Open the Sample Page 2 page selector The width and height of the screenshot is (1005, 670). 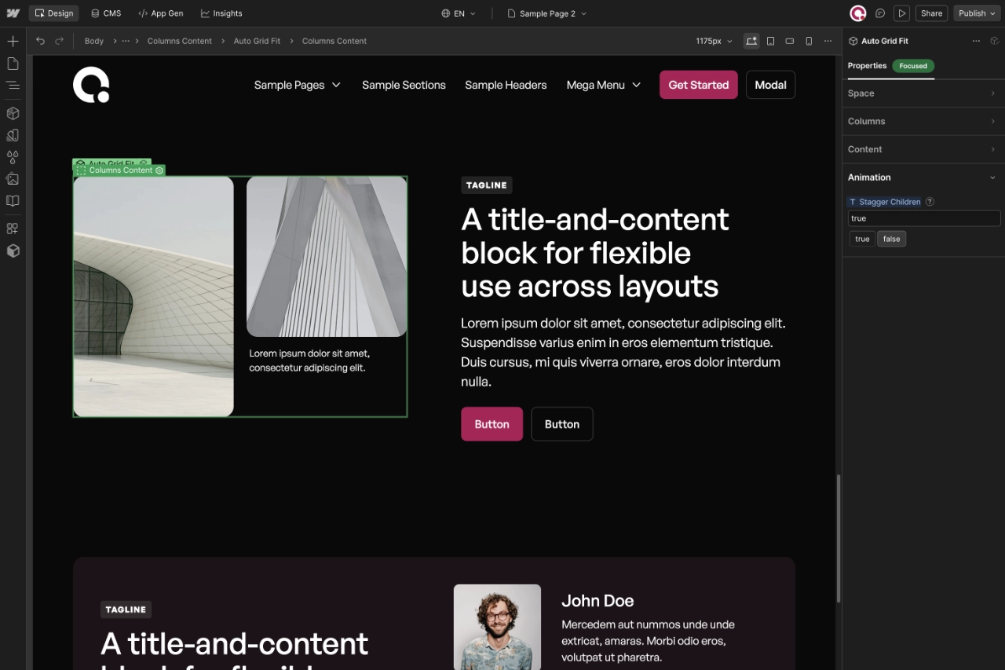546,13
